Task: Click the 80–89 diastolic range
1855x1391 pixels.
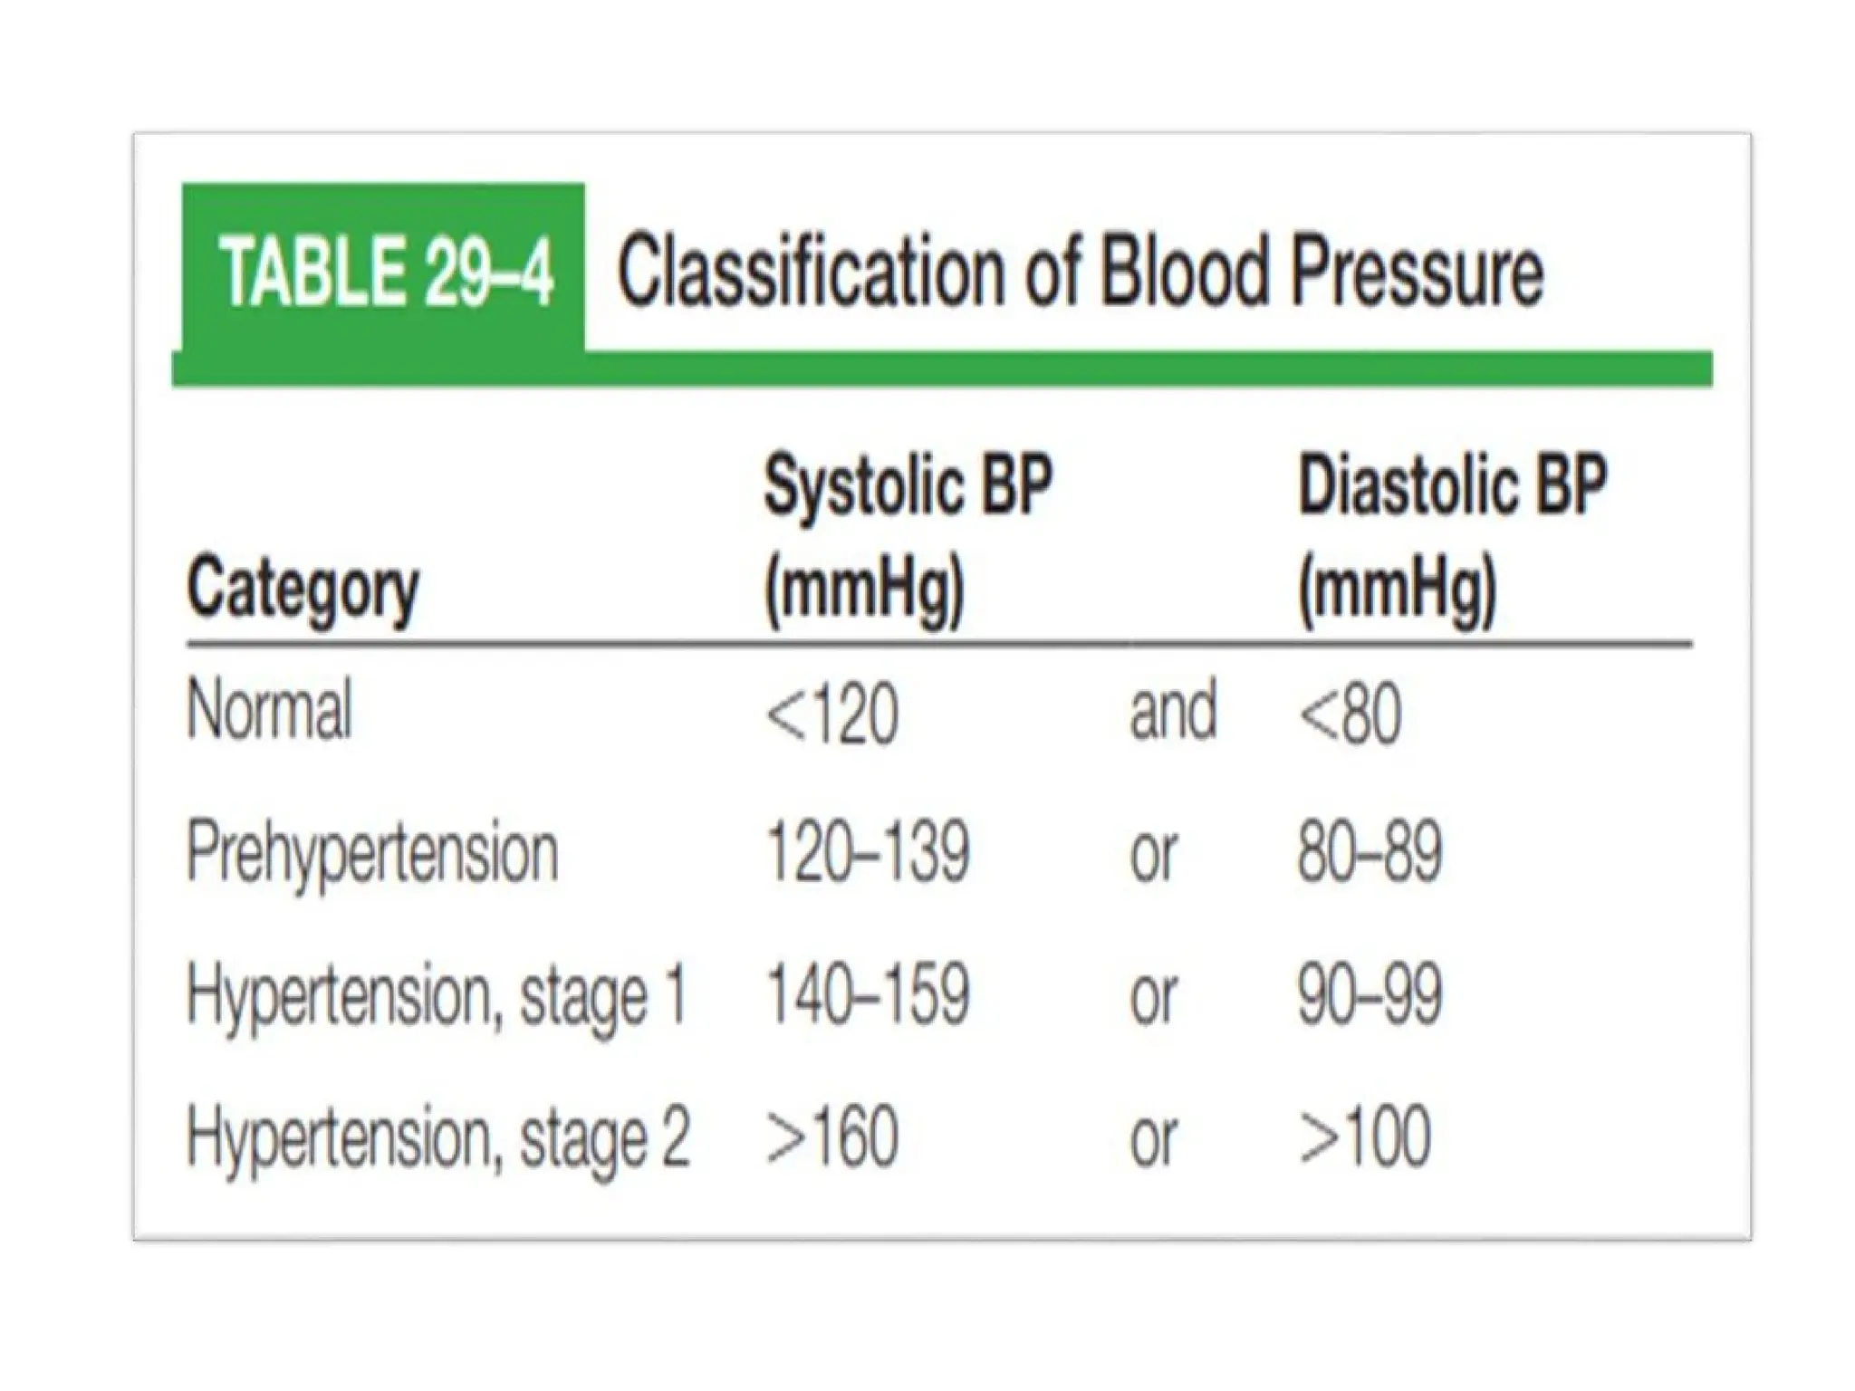Action: click(x=1370, y=852)
